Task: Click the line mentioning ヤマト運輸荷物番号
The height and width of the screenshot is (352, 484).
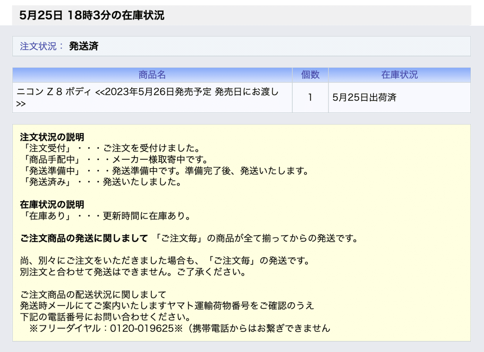Action: [167, 305]
